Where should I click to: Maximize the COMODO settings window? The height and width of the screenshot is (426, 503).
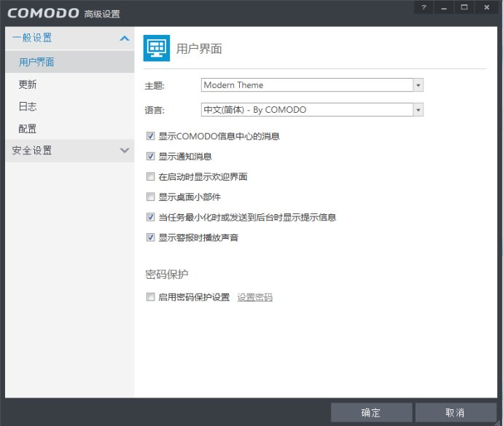[464, 7]
